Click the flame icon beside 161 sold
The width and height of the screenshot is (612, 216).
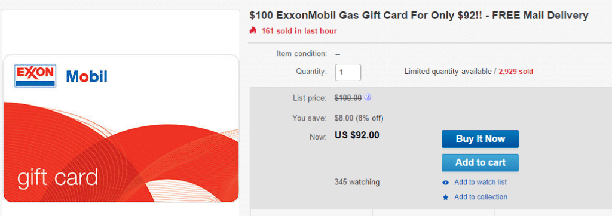(253, 30)
